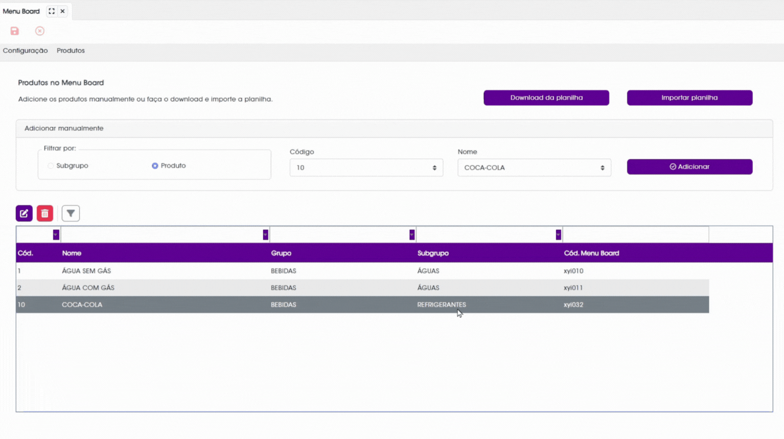Click the Adicionar button

pos(689,167)
